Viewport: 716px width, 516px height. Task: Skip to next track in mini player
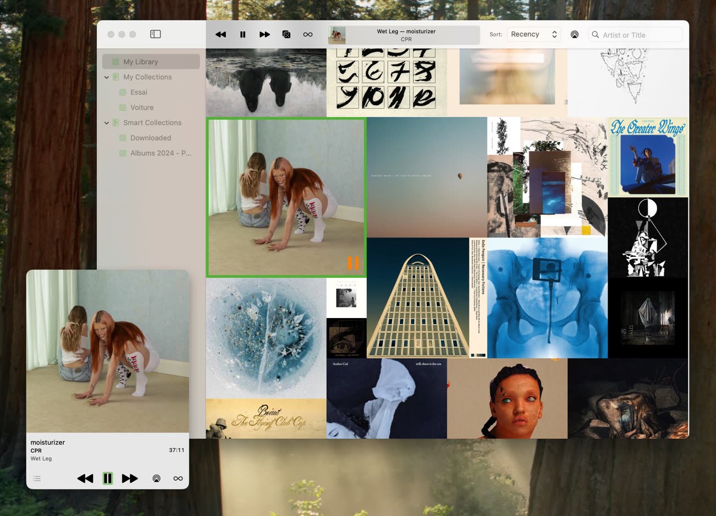pyautogui.click(x=130, y=479)
